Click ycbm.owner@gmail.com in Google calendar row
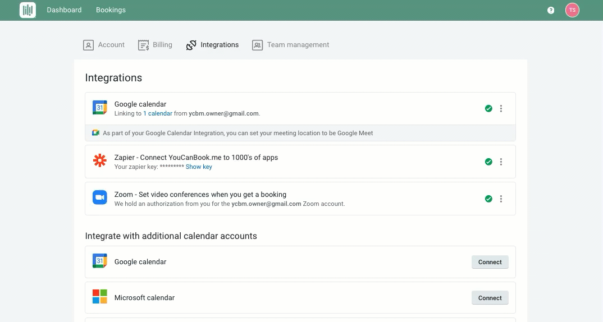This screenshot has height=322, width=603. [223, 113]
